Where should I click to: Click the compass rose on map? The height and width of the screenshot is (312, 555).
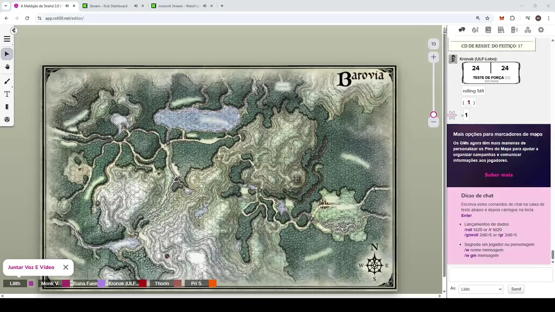pos(374,265)
